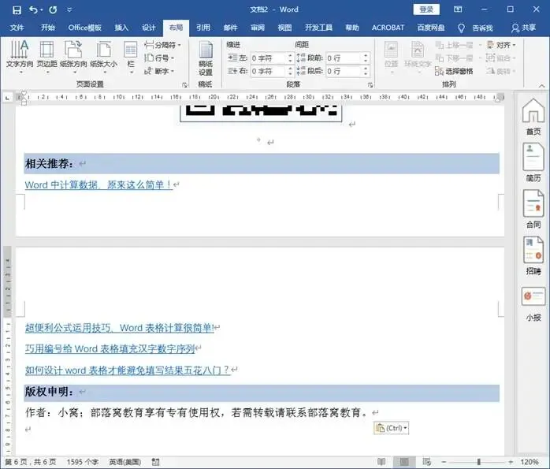Open ribbon display options icon

point(458,9)
